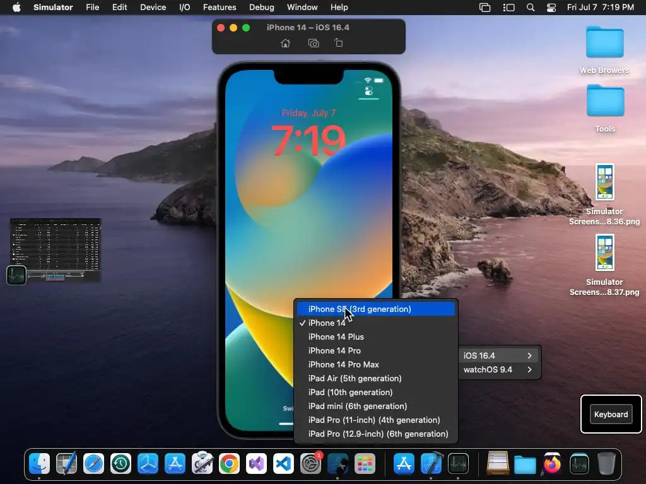Select iPad (10th generation) device

[x=376, y=392]
